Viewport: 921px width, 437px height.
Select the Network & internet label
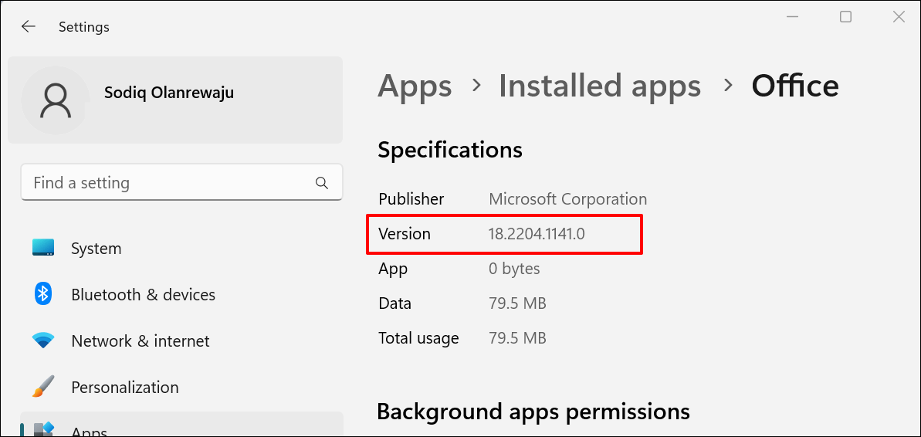[140, 341]
